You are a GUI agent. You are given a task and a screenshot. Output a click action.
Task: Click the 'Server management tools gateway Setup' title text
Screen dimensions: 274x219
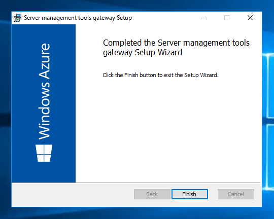[x=78, y=18]
